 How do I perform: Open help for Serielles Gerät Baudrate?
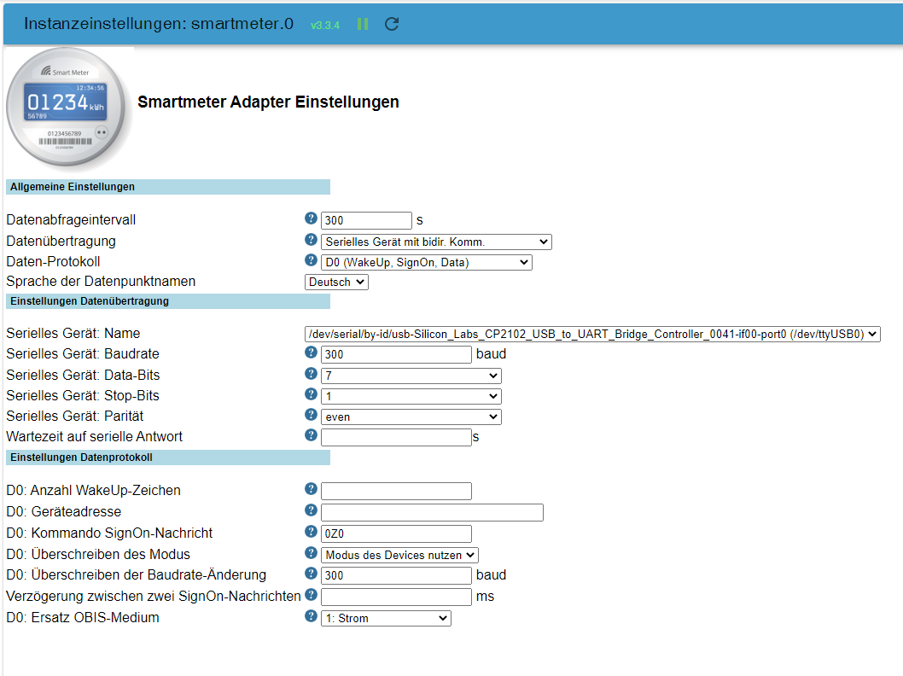pos(311,353)
